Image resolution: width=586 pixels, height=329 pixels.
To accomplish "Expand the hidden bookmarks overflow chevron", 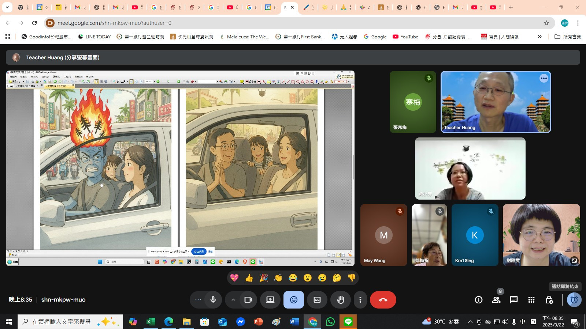I will (x=539, y=37).
